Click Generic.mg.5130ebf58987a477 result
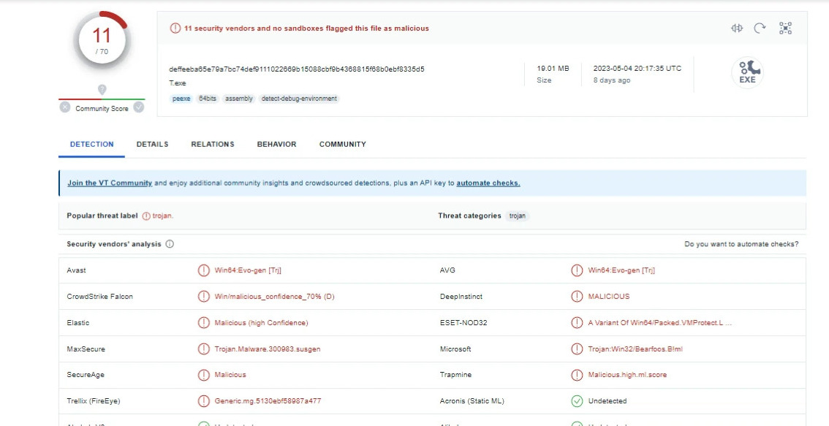This screenshot has width=829, height=426. tap(268, 401)
